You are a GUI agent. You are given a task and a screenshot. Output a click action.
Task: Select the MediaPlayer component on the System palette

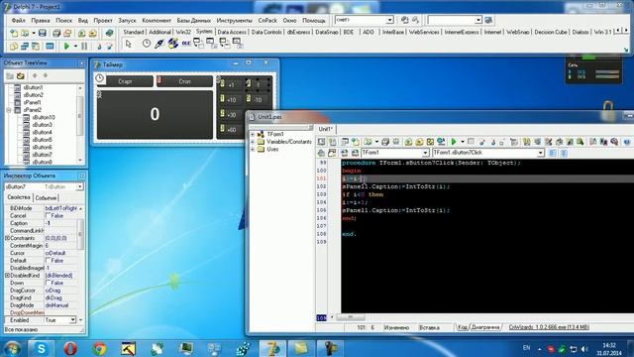point(172,43)
